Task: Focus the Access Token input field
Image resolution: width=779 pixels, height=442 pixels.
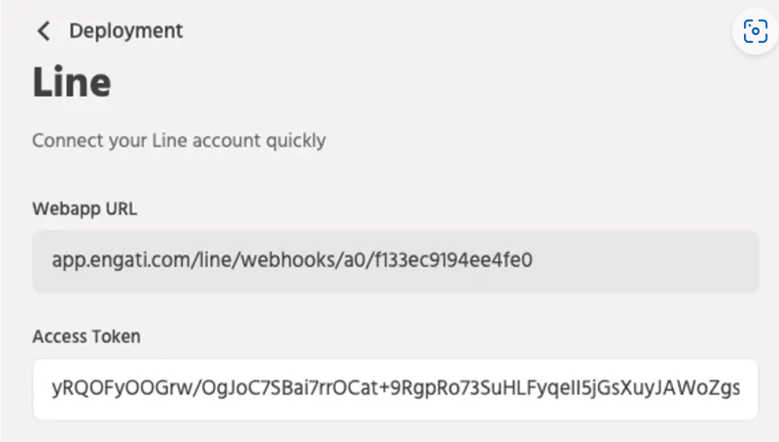Action: pyautogui.click(x=395, y=388)
